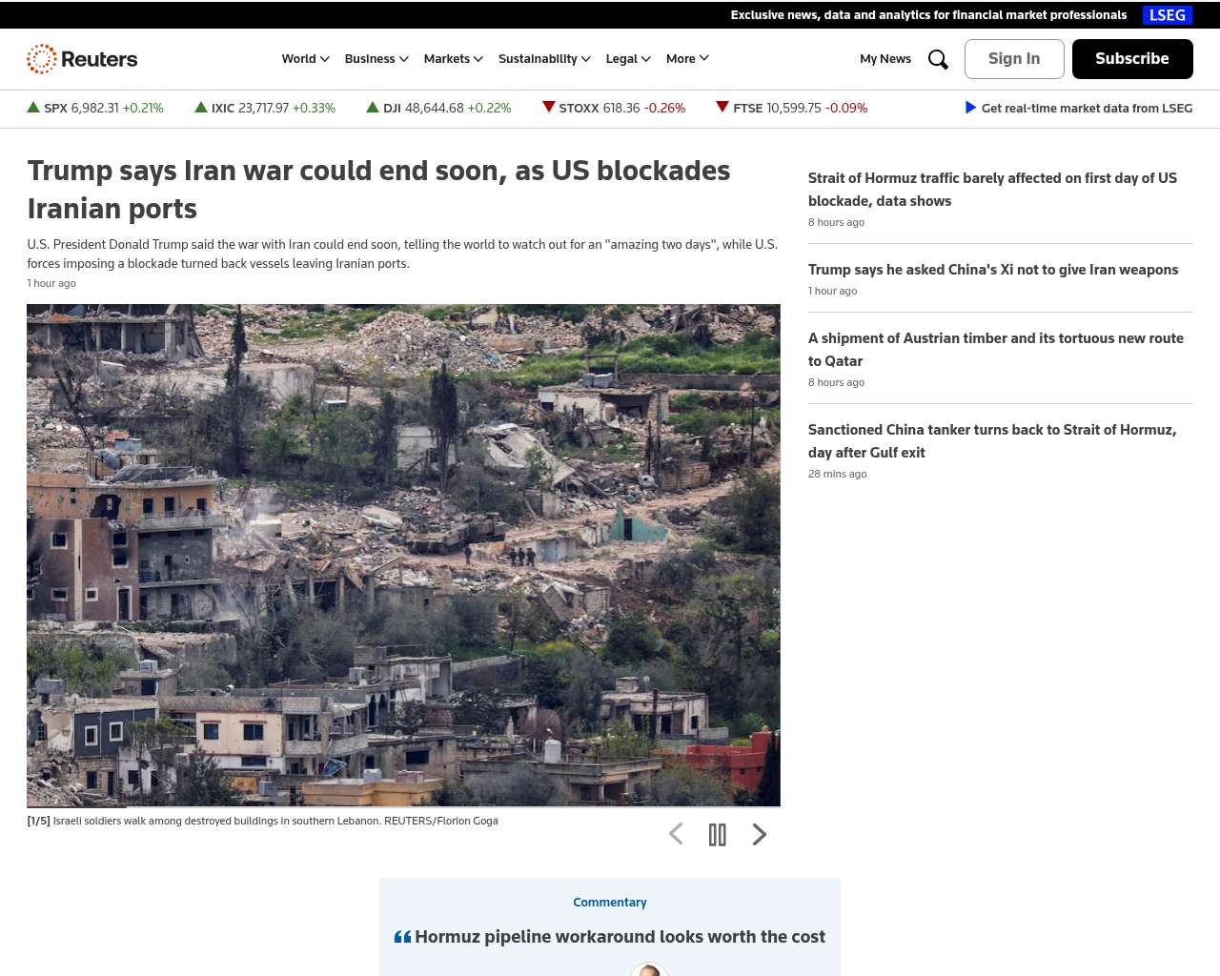Expand the Sustainability menu
The height and width of the screenshot is (976, 1220).
point(544,59)
